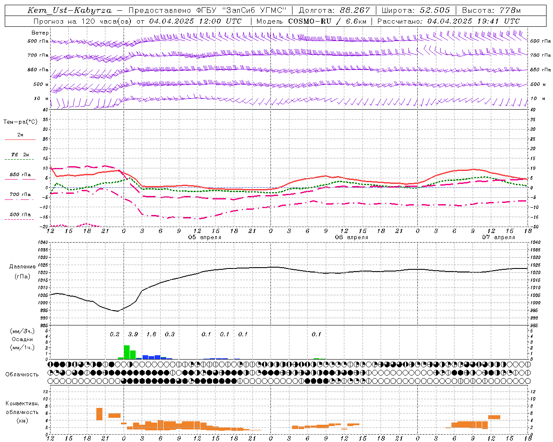Click the 850 гПа legend in temperature panel
553x442 pixels.
coord(20,175)
